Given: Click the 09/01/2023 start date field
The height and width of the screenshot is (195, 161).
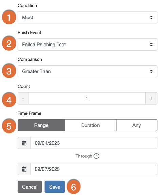Looking at the screenshot, I should point(94,143).
